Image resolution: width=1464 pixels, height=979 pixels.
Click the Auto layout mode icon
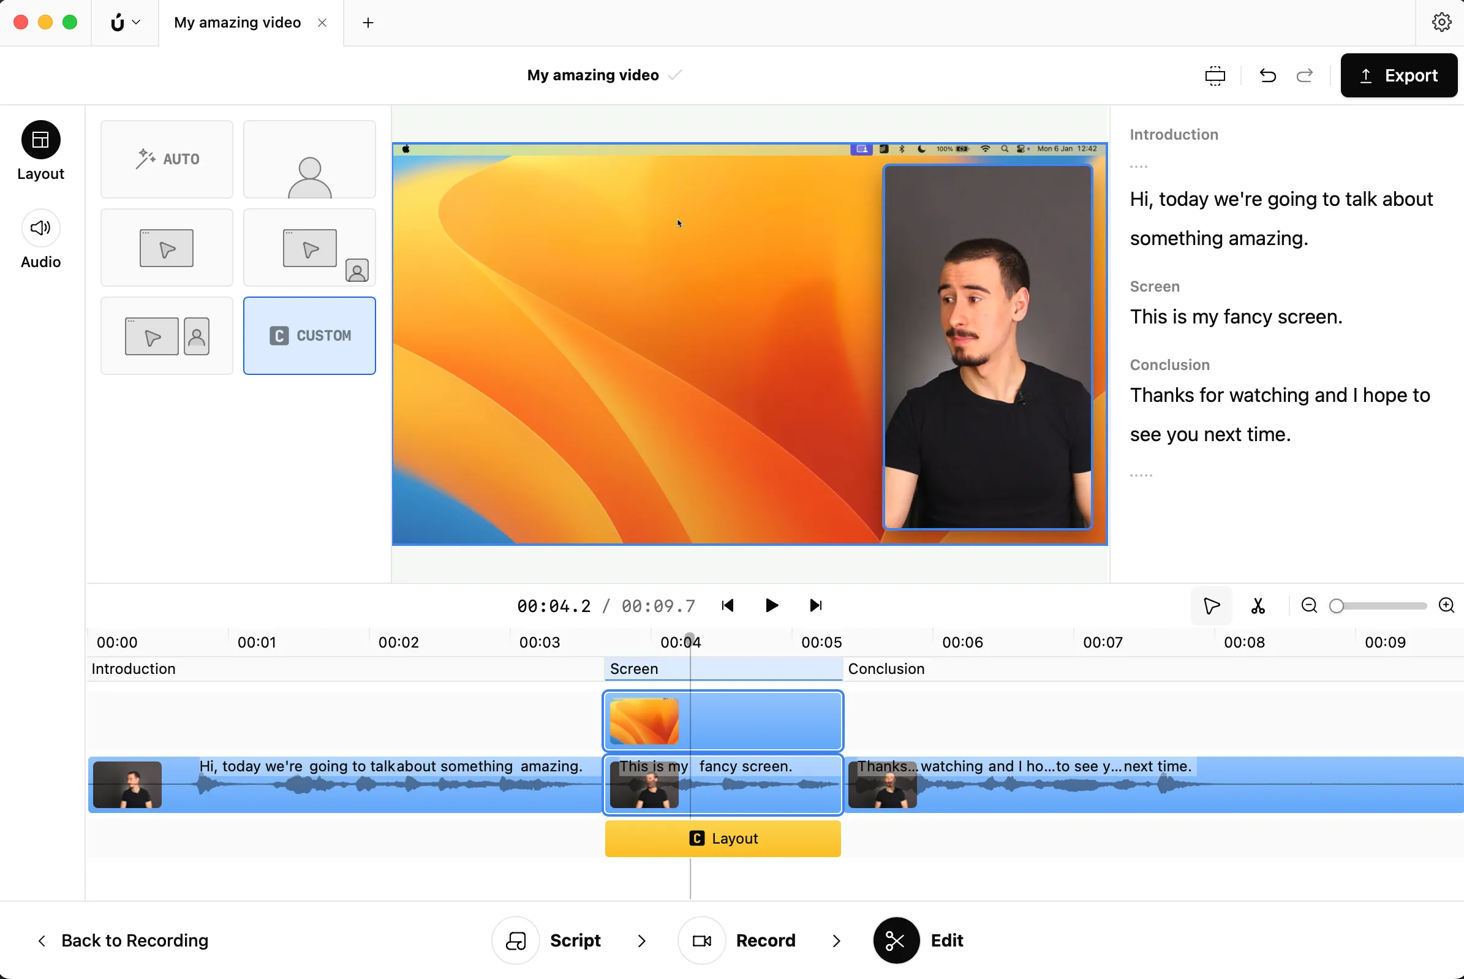tap(166, 159)
